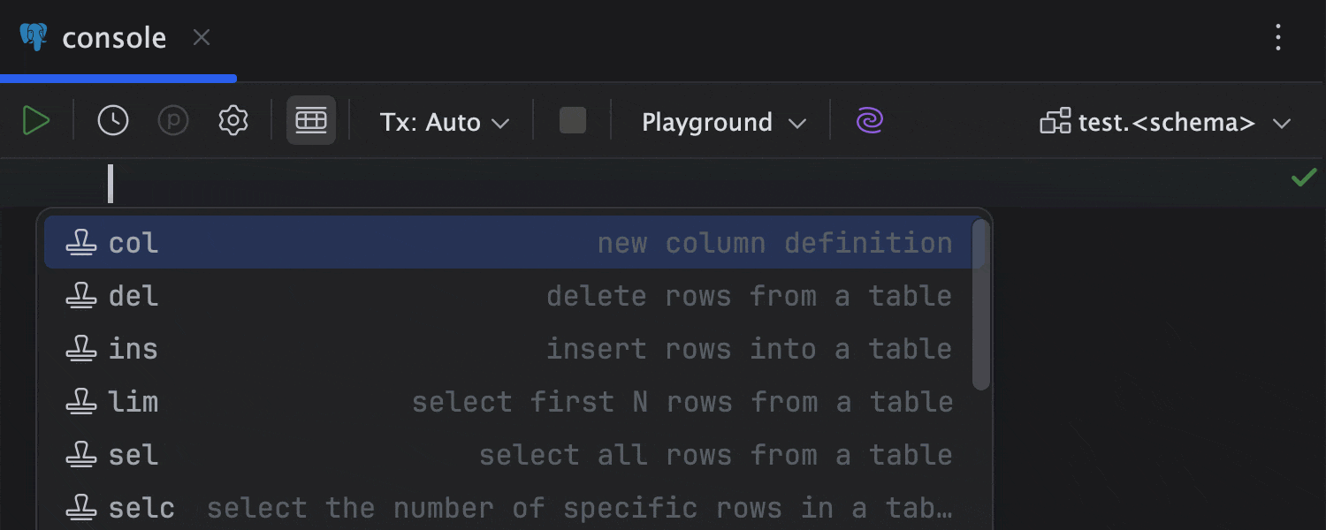The height and width of the screenshot is (530, 1326).
Task: Close the console tab
Action: (201, 36)
